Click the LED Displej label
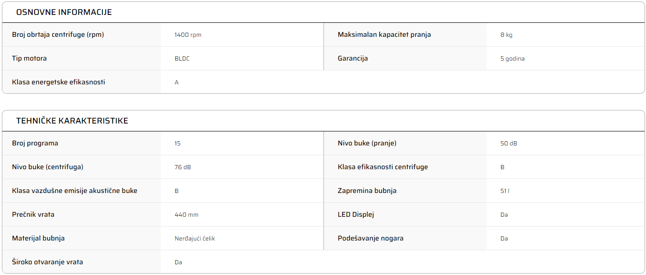646x275 pixels. coord(356,214)
